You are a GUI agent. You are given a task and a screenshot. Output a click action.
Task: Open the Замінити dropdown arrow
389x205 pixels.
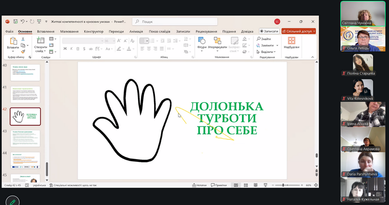pos(277,45)
